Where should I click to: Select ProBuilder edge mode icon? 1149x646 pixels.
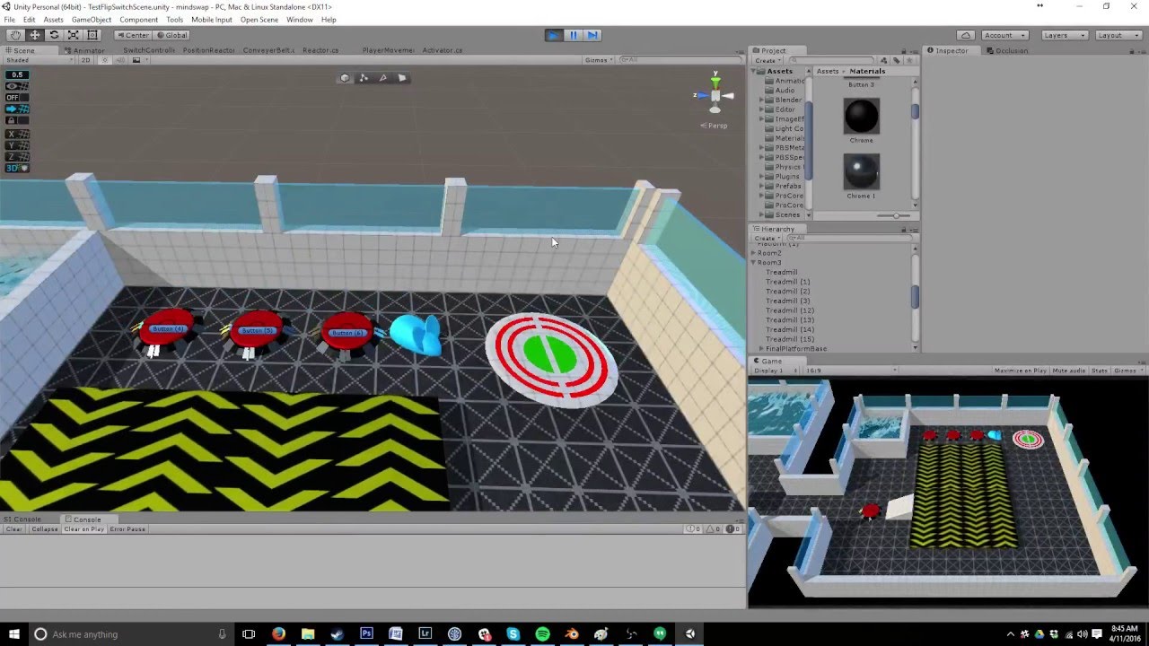[x=383, y=78]
